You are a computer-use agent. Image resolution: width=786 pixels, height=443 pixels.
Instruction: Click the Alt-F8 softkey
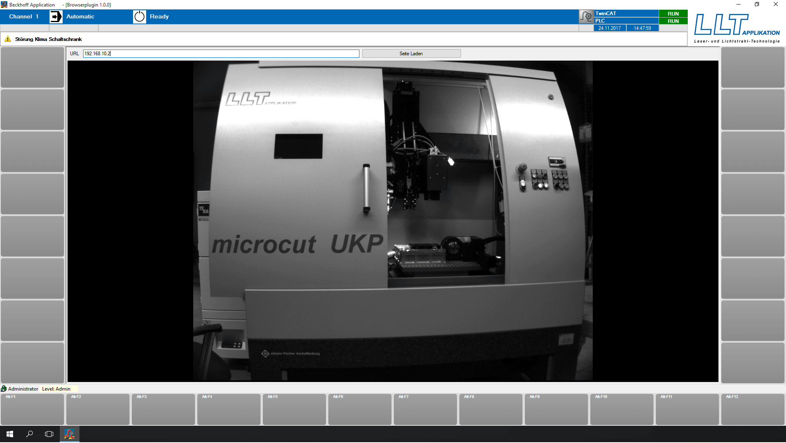pyautogui.click(x=491, y=410)
